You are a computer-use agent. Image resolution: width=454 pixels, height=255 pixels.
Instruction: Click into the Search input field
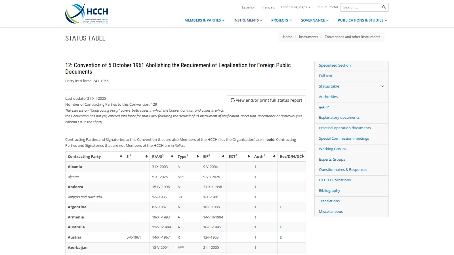pyautogui.click(x=360, y=7)
